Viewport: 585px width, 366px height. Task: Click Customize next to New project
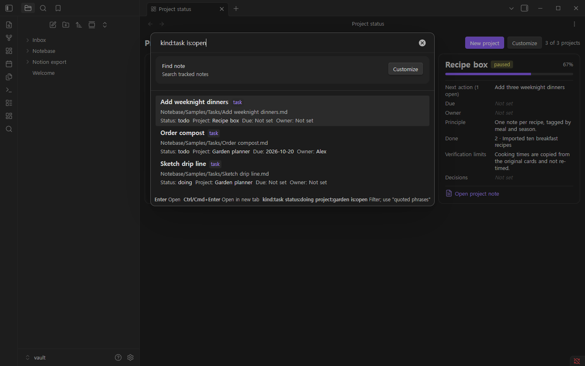click(x=524, y=43)
